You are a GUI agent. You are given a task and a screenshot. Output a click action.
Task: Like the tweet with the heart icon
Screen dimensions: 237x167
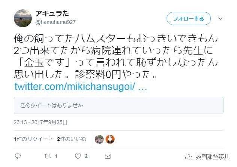point(78,156)
